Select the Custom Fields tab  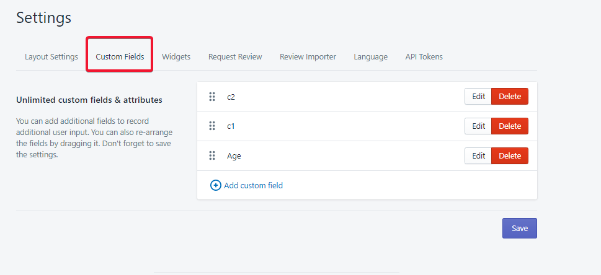(x=120, y=57)
